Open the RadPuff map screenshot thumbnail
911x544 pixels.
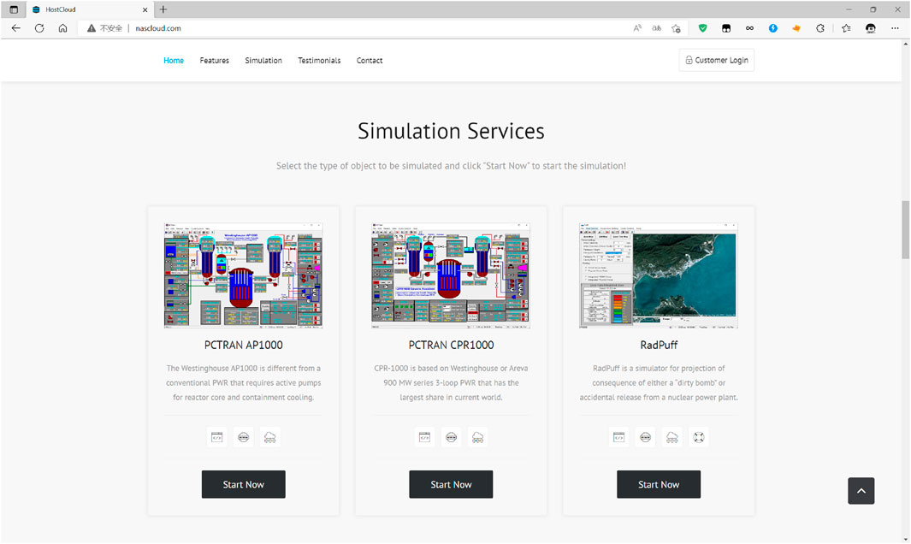coord(659,275)
